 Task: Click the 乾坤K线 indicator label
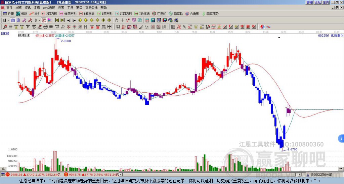[x=24, y=36]
